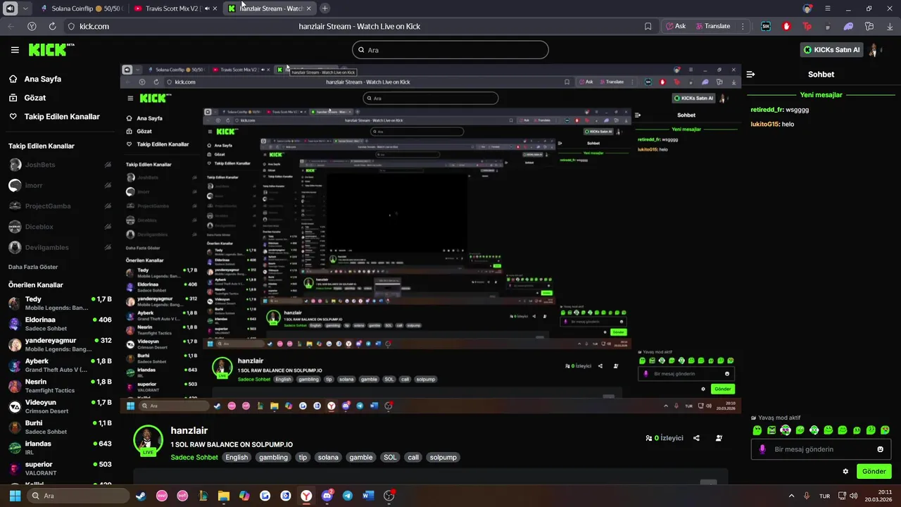Click the gambling tag
The width and height of the screenshot is (901, 507).
pos(273,457)
